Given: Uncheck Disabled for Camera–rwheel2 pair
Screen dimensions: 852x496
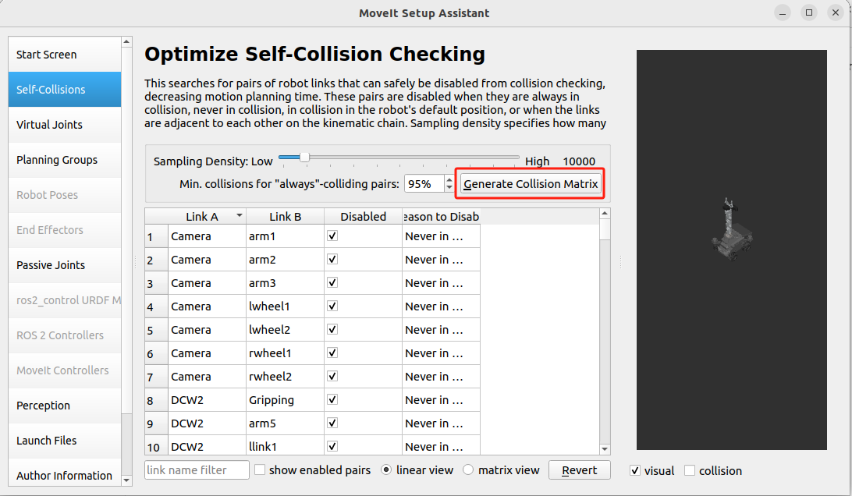Looking at the screenshot, I should point(332,376).
